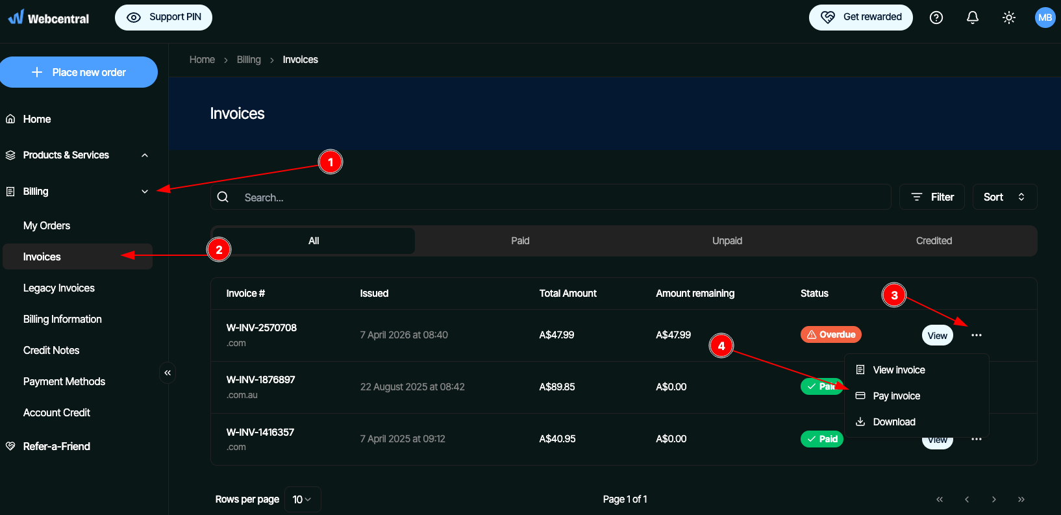Click the Webcentral logo

pos(49,18)
